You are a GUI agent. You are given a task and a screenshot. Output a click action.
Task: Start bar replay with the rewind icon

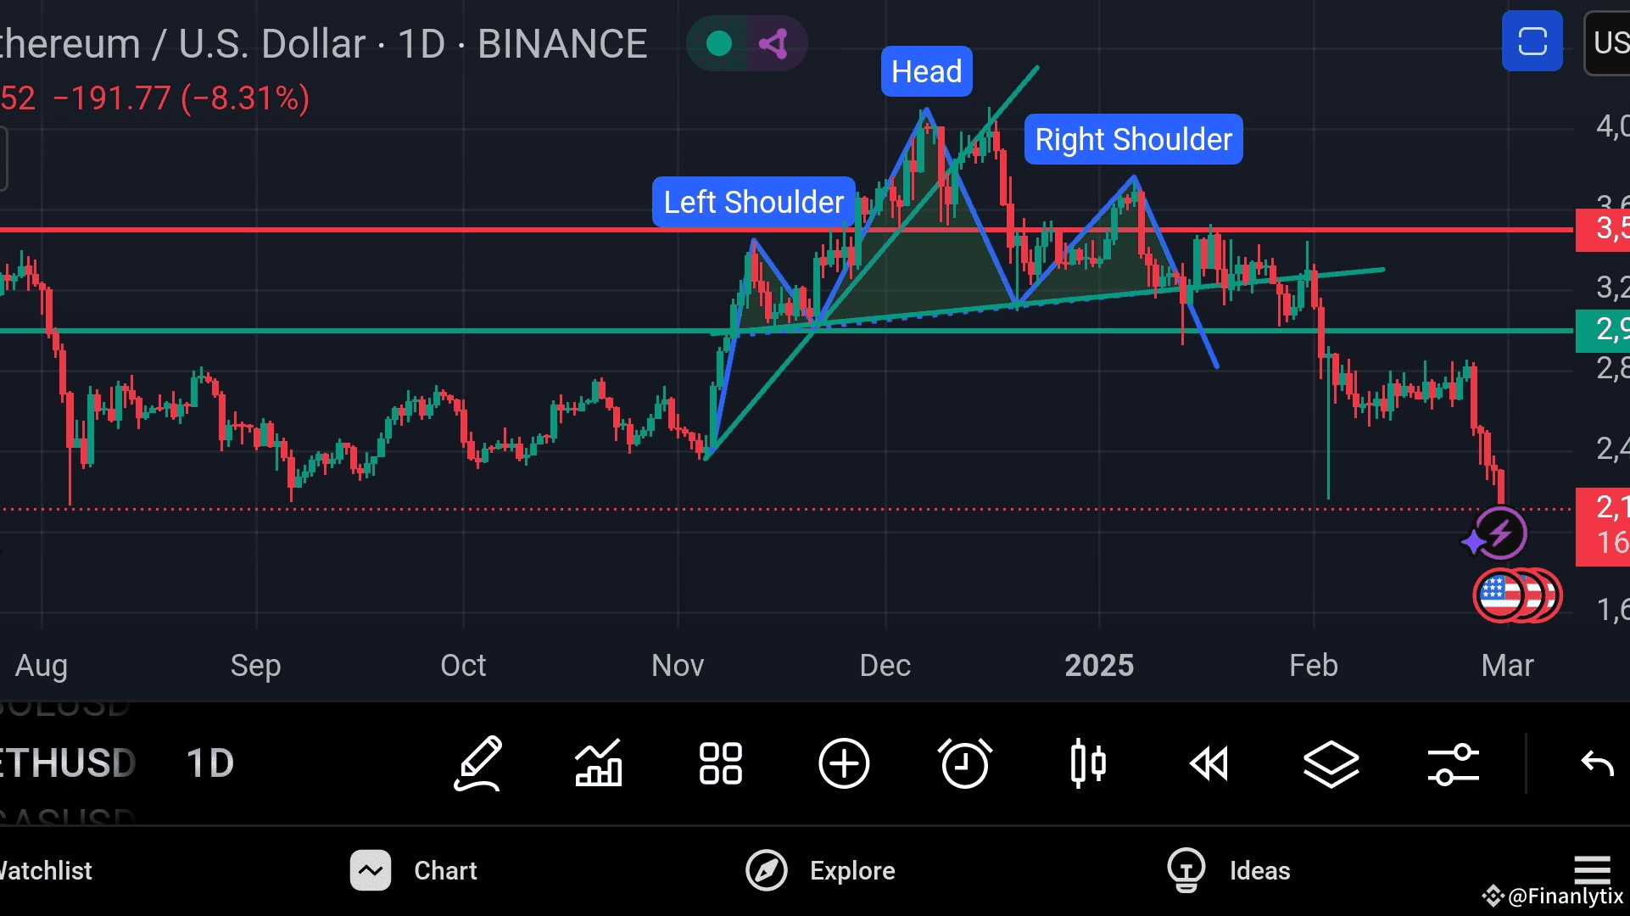point(1209,763)
